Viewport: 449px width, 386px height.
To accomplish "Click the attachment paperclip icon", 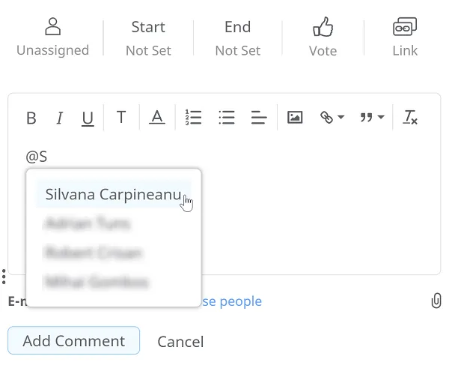I will tap(436, 301).
